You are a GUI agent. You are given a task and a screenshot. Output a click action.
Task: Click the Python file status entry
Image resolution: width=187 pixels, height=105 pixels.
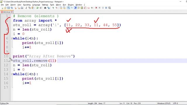[4, 103]
